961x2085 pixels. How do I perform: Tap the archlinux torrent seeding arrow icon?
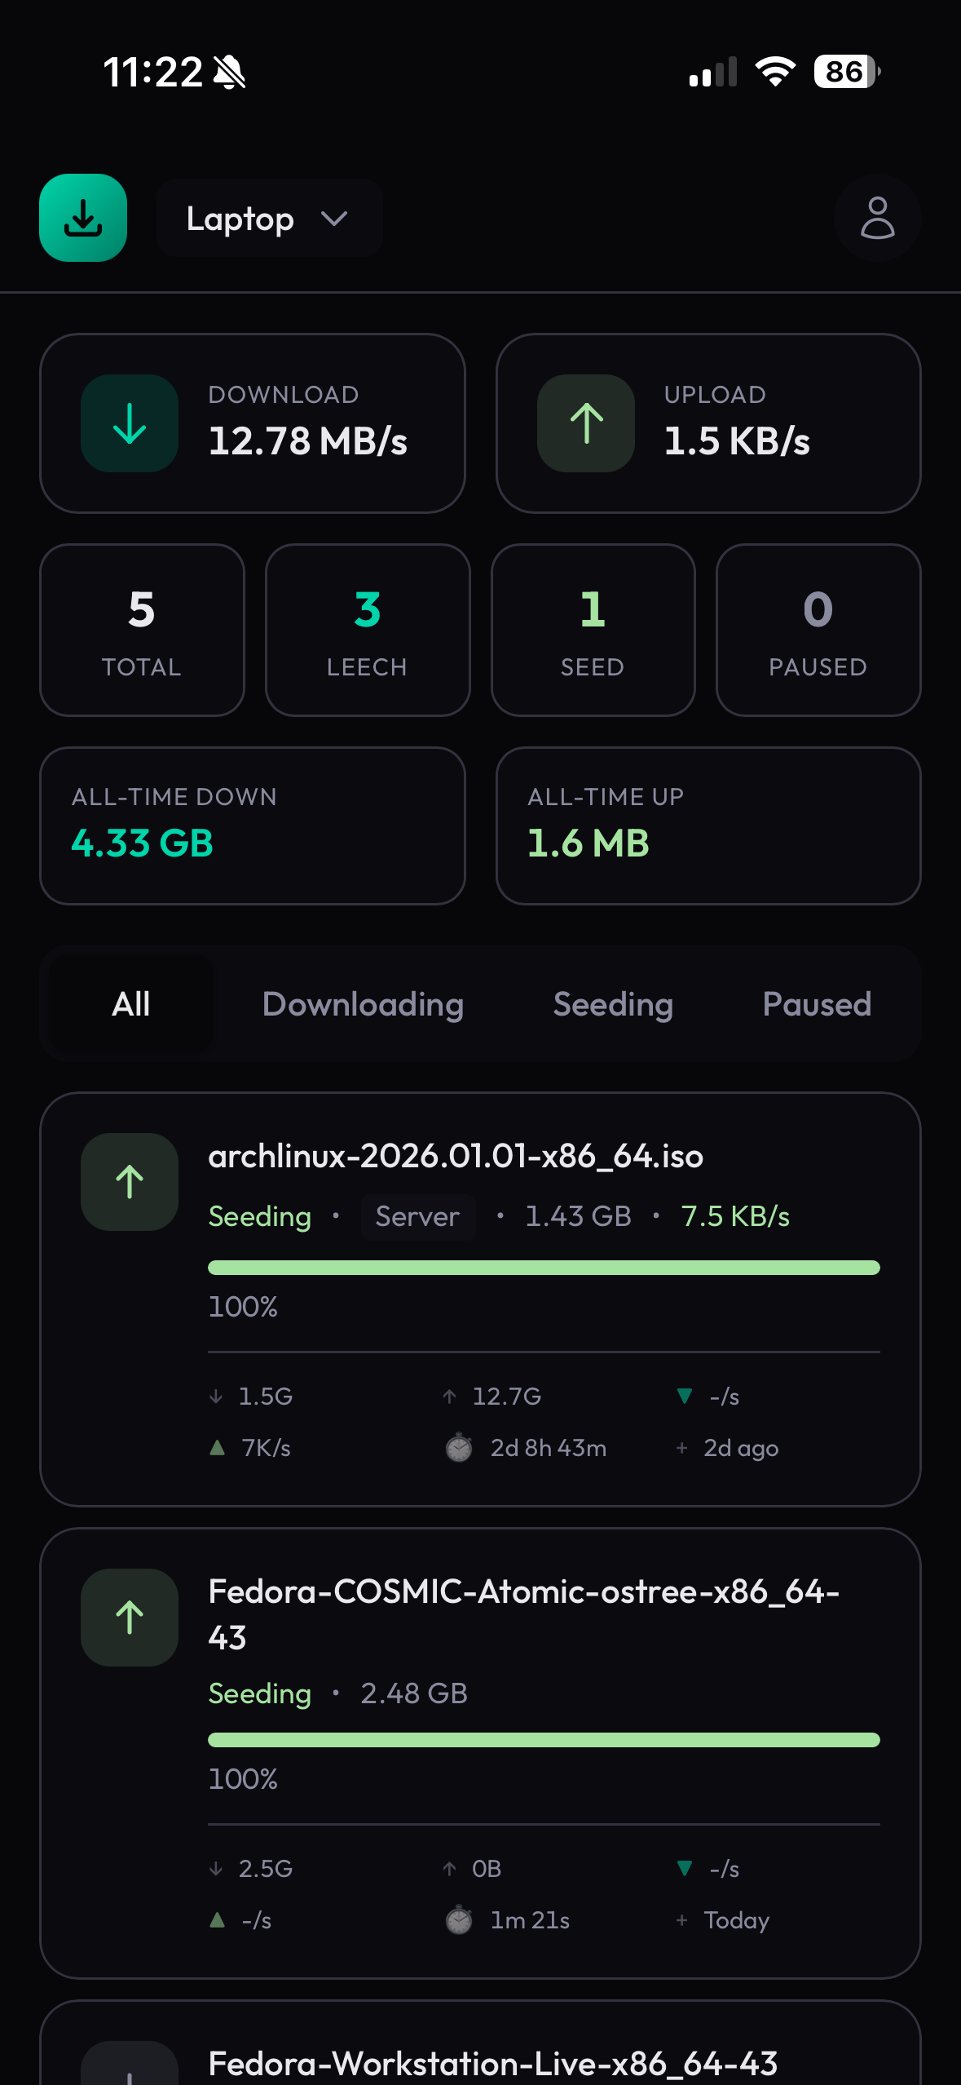[x=130, y=1181]
